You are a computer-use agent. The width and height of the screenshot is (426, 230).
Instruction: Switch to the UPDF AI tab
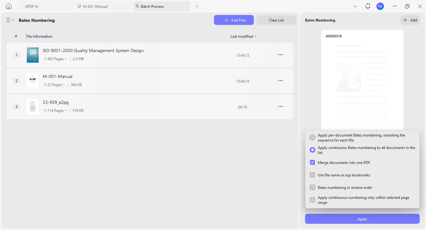(31, 6)
